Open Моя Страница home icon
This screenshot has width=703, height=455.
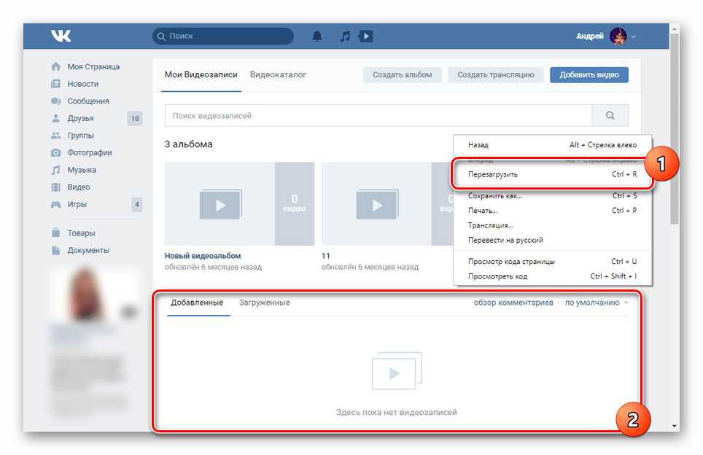point(55,67)
